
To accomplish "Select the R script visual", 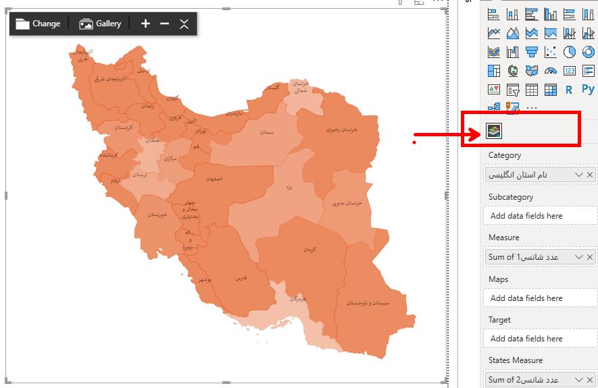I will pos(570,90).
